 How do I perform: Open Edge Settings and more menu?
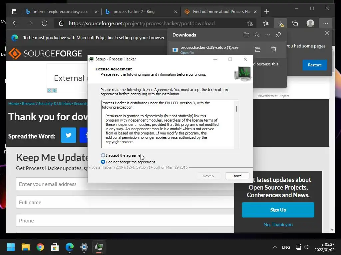[x=326, y=23]
